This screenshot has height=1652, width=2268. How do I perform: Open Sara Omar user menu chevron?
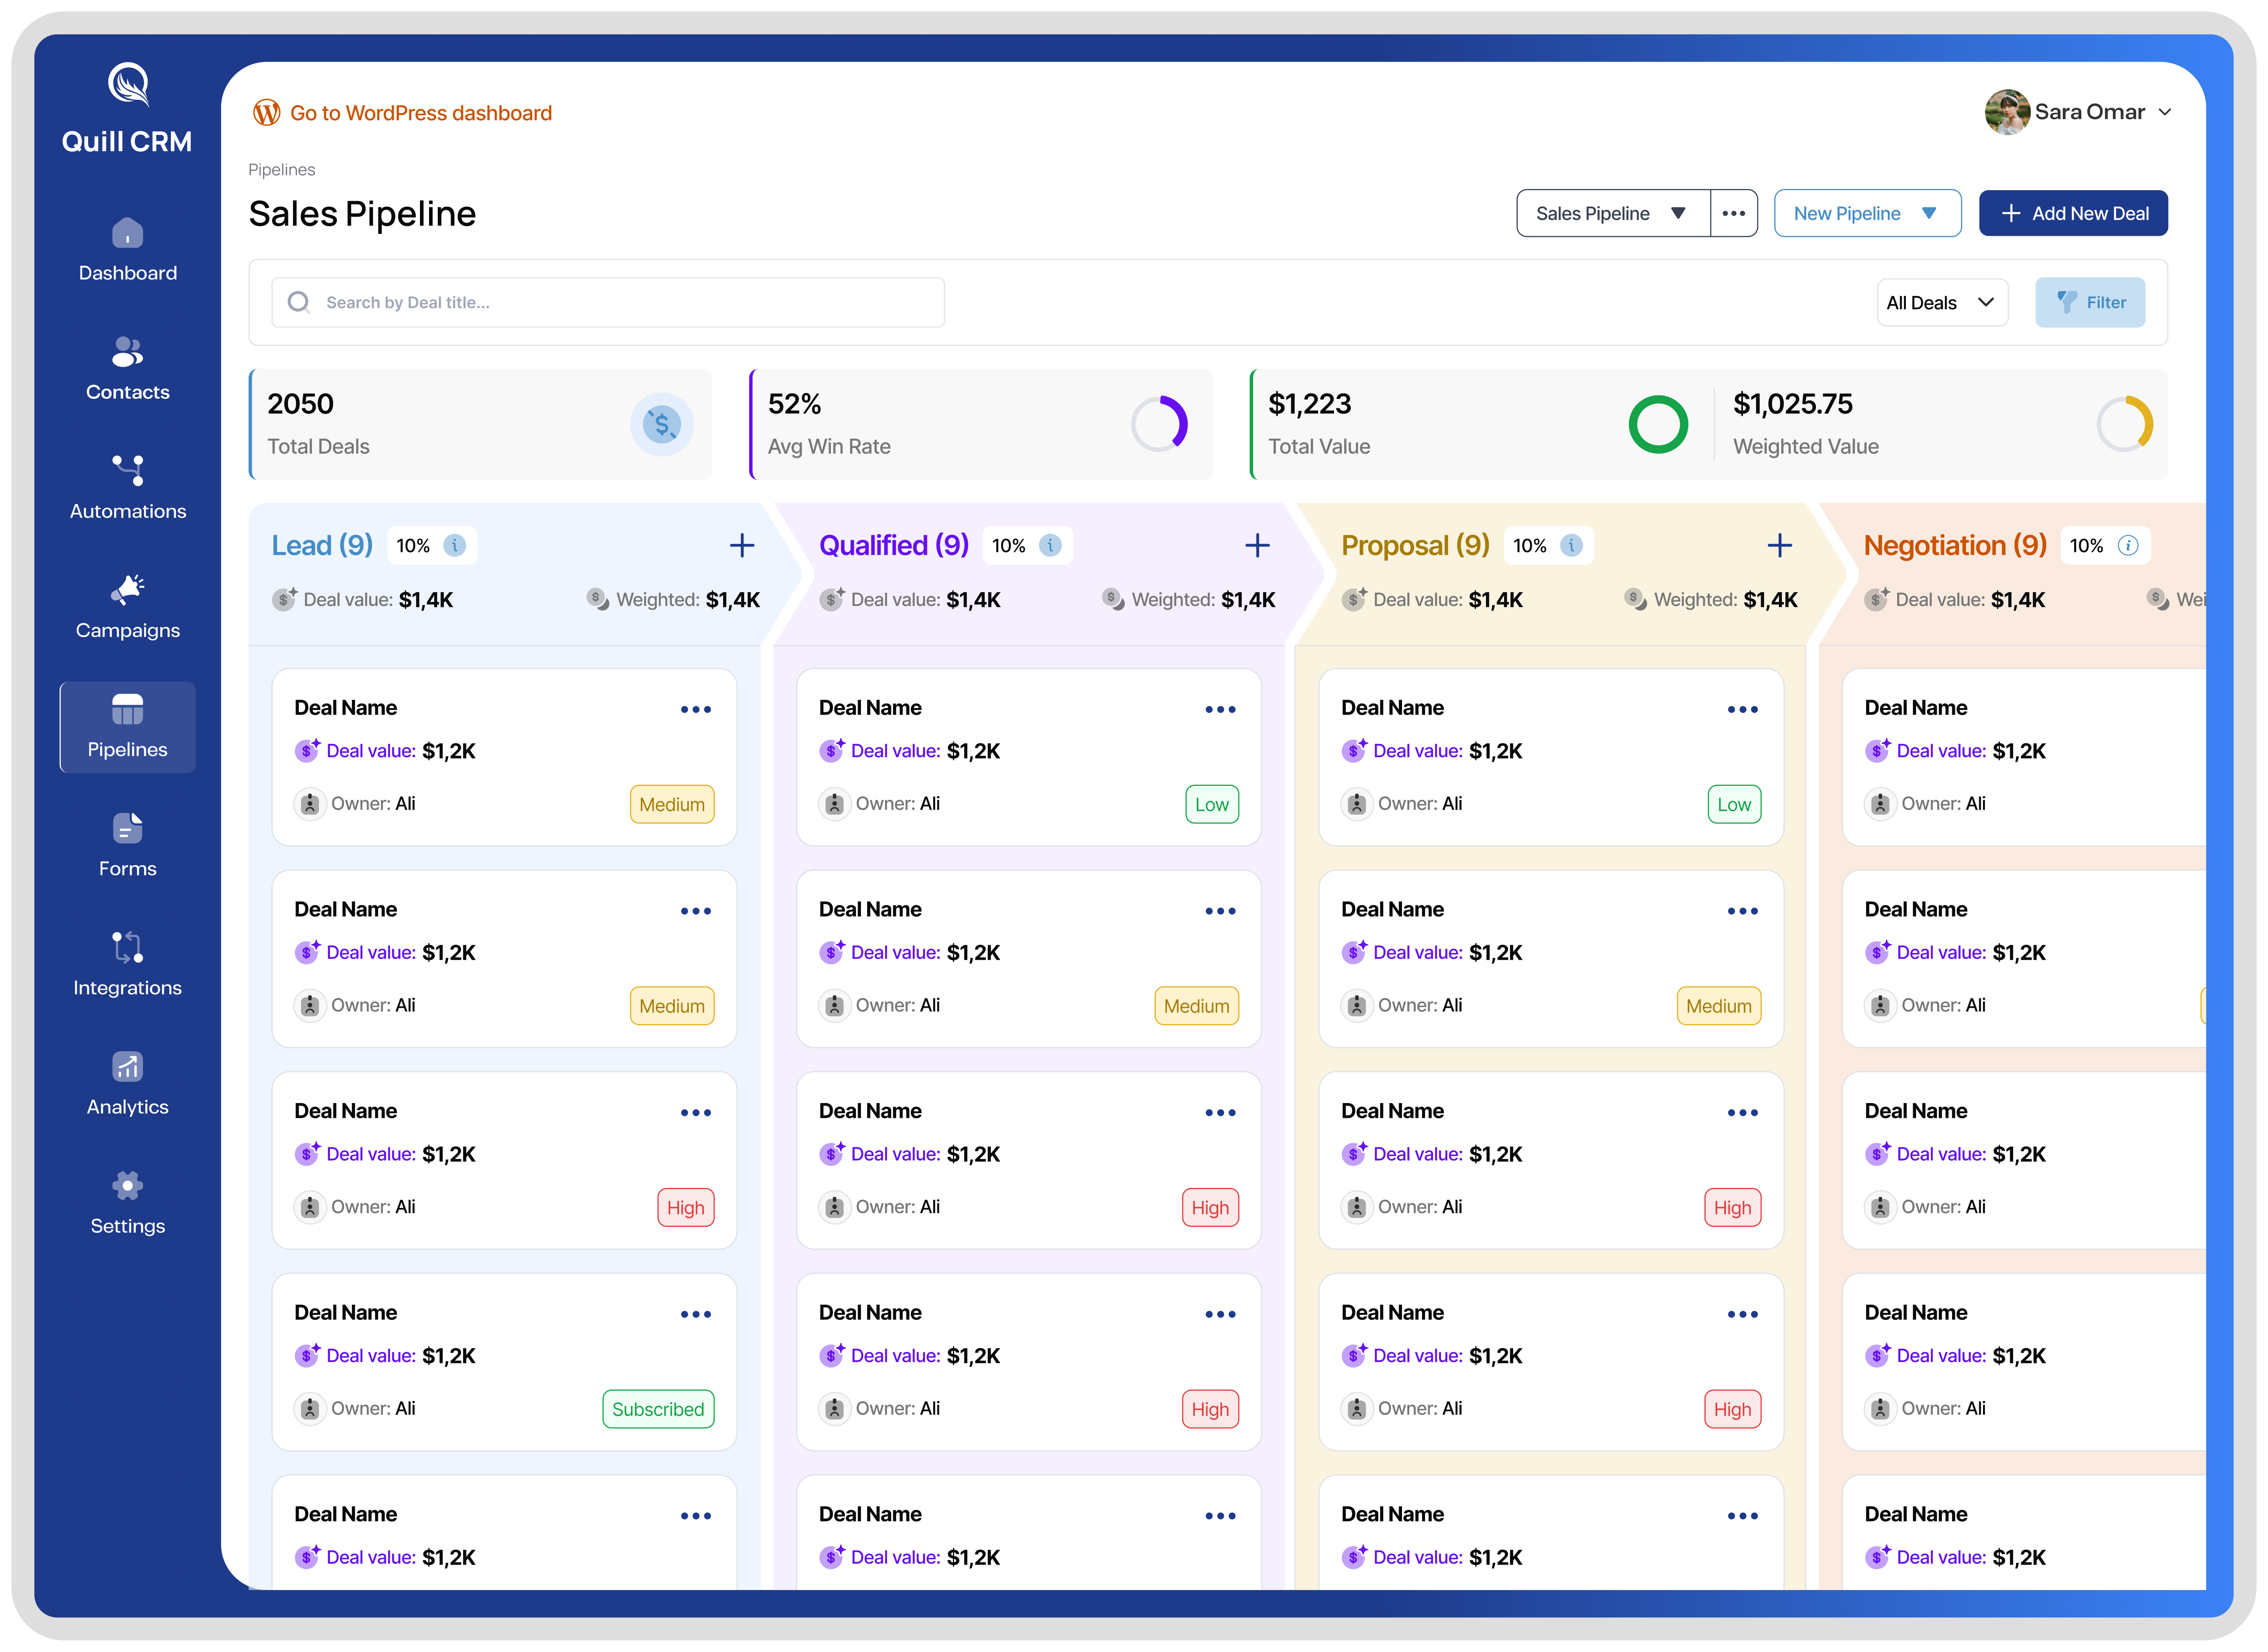2165,112
